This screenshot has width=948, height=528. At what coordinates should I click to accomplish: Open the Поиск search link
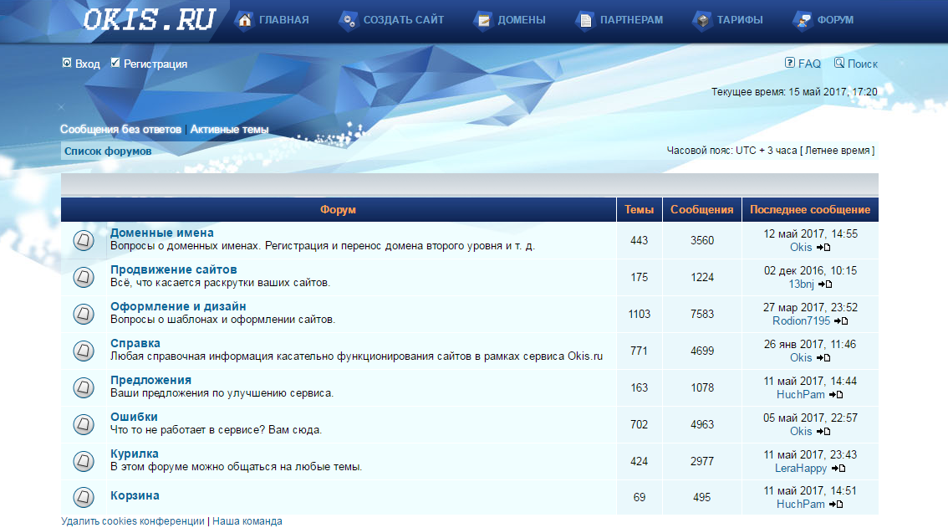coord(863,64)
